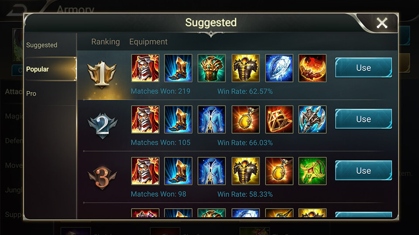This screenshot has height=235, width=419.
Task: Use the rank 1 equipment build
Action: click(364, 68)
